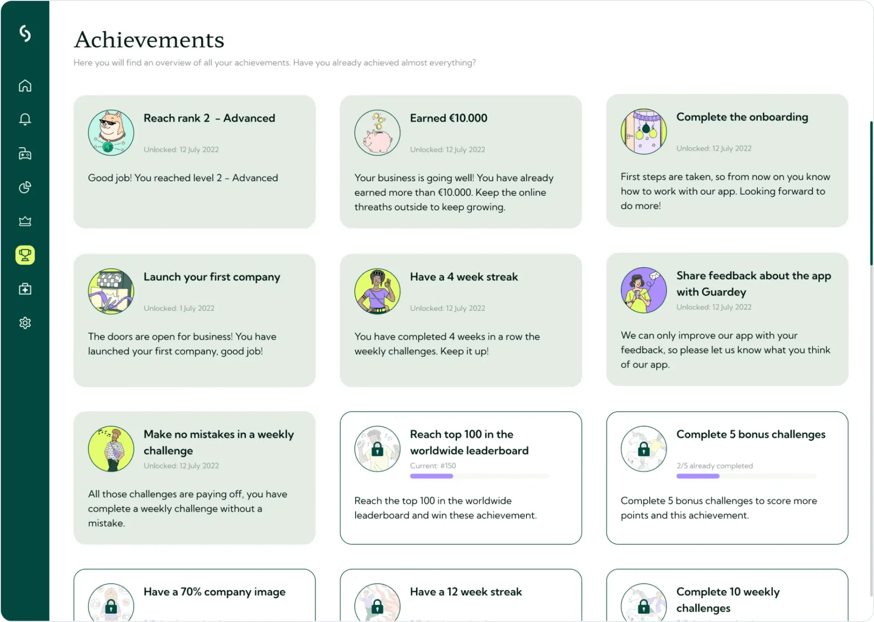874x622 pixels.
Task: Click the highlighted trophy achievements icon
Action: point(25,255)
